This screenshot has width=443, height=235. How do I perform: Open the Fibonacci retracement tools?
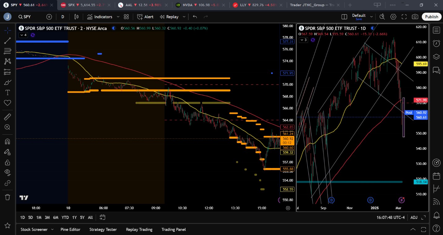point(8,51)
